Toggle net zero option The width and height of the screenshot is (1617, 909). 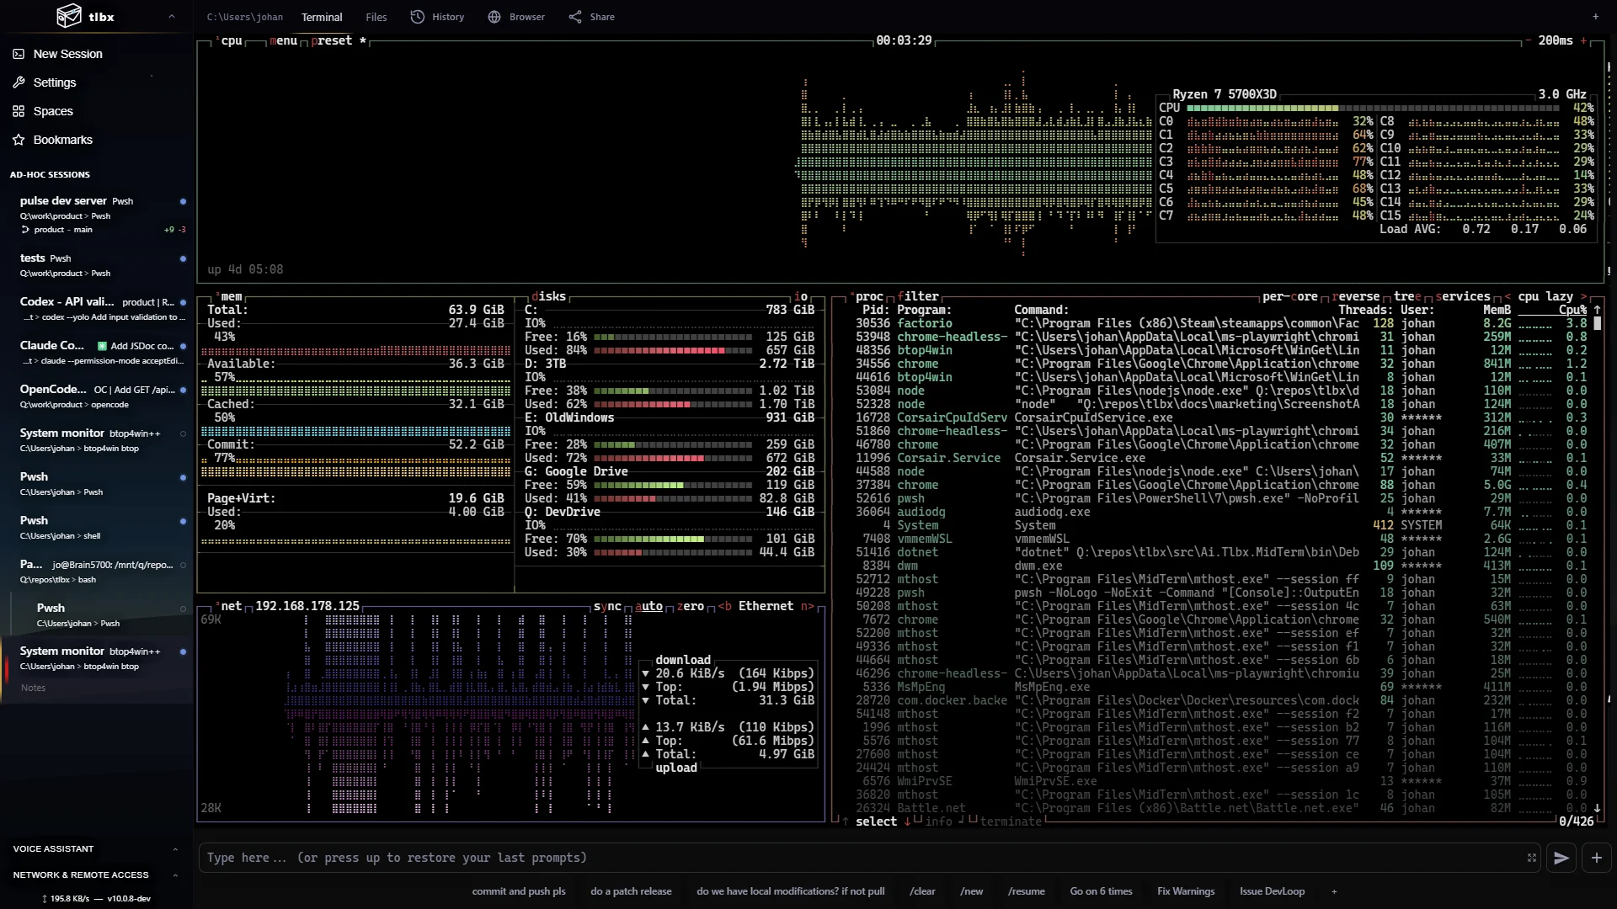point(690,606)
